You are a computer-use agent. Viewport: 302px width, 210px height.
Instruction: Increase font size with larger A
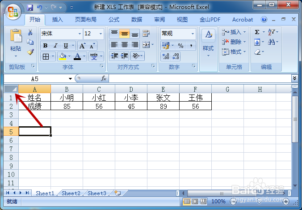pyautogui.click(x=82, y=46)
